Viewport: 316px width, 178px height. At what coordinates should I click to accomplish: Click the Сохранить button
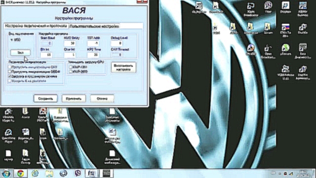45,98
